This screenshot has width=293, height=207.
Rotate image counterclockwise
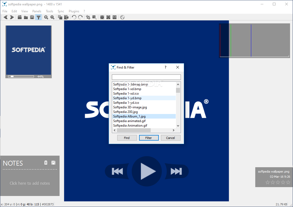(x=74, y=17)
